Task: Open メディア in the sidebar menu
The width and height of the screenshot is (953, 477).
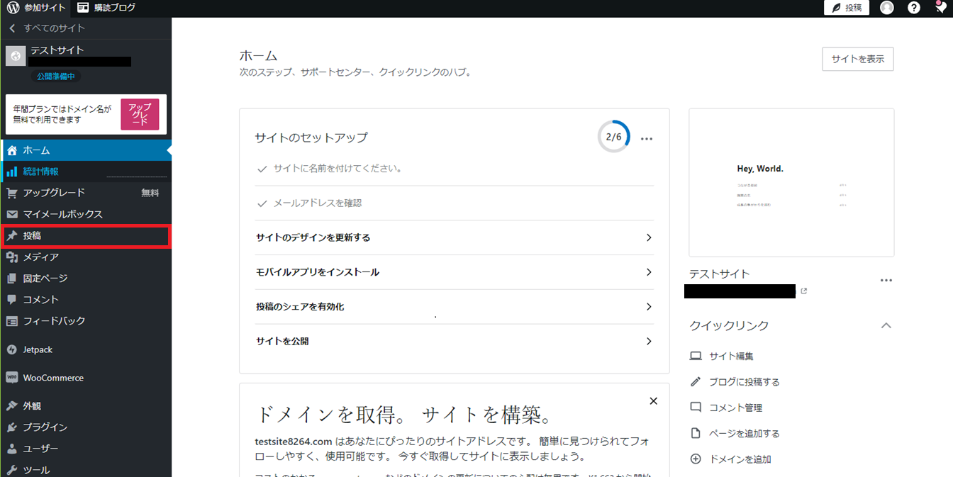Action: point(40,257)
